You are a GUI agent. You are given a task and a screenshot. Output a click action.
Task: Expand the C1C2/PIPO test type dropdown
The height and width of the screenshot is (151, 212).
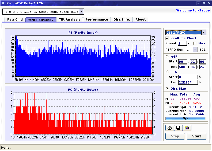[x=203, y=33]
